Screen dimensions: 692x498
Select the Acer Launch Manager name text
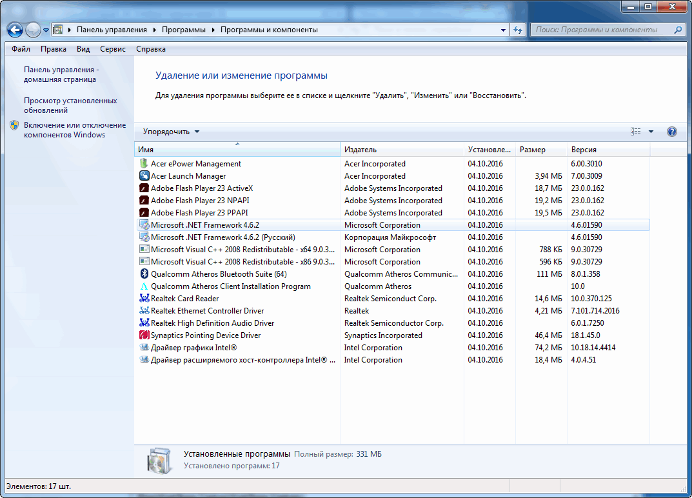coord(188,175)
